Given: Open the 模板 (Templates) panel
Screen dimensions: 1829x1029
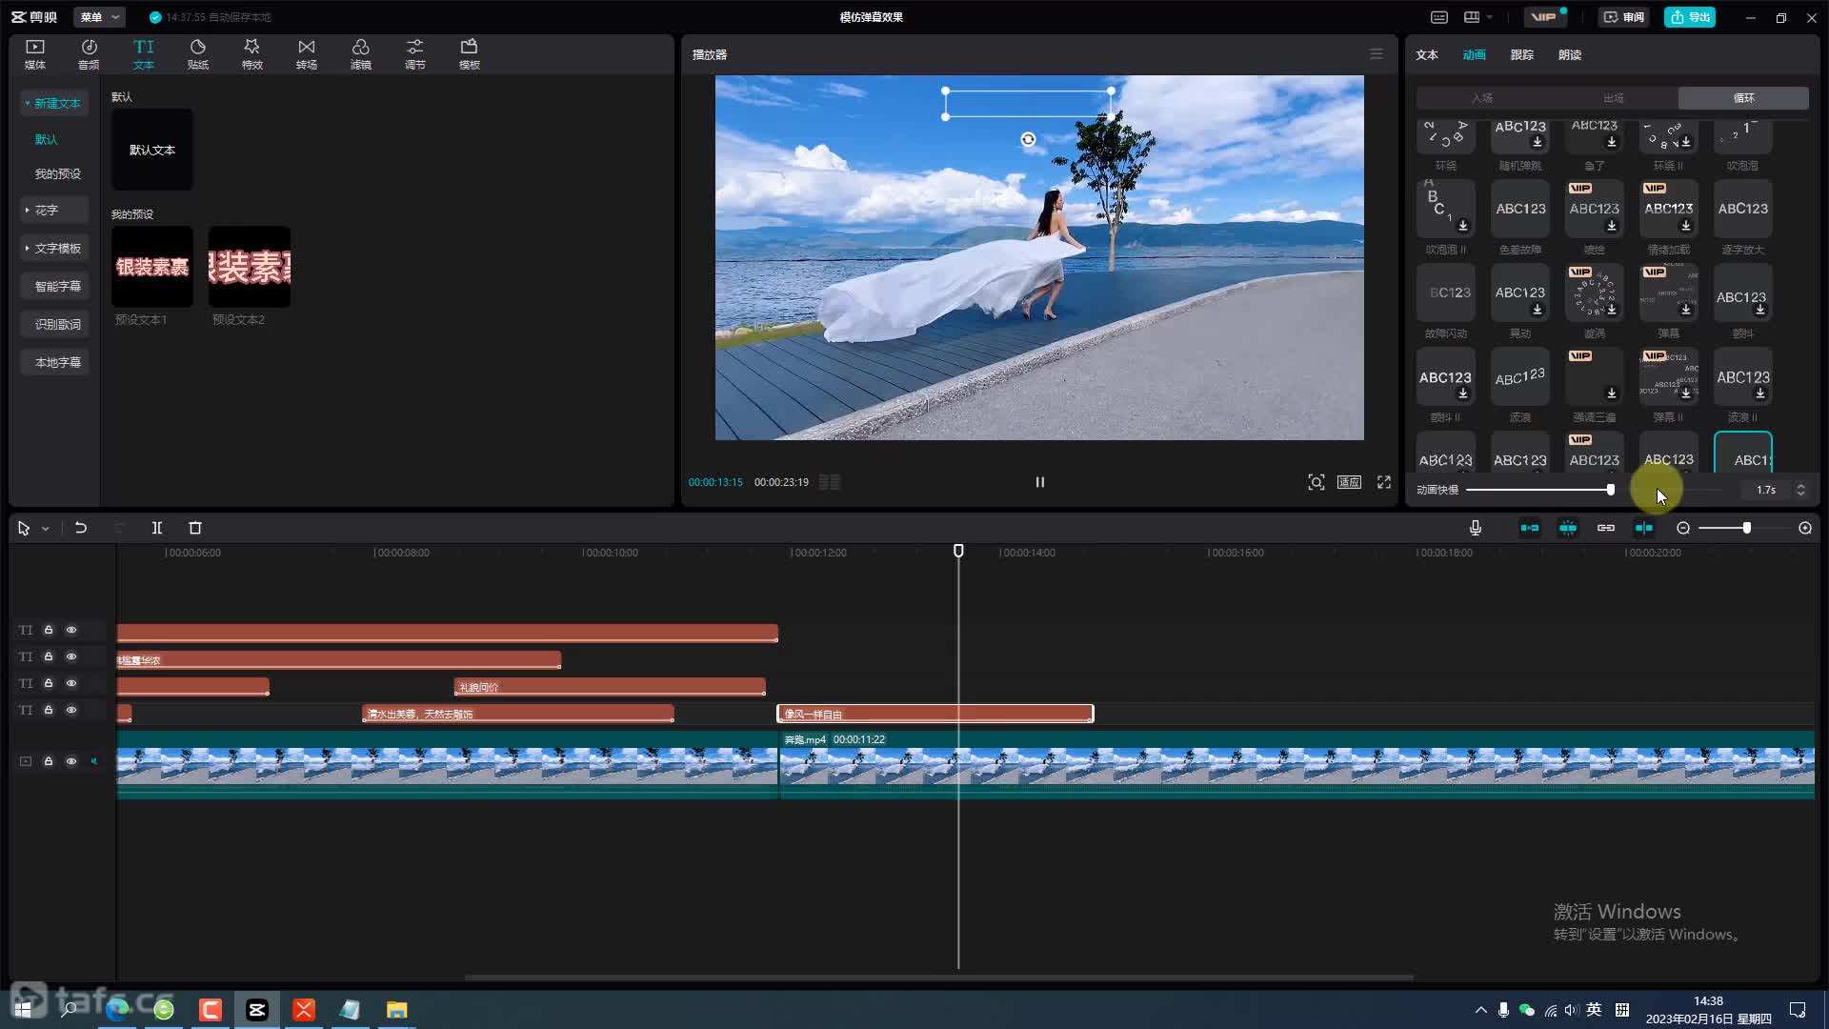Looking at the screenshot, I should click(470, 54).
